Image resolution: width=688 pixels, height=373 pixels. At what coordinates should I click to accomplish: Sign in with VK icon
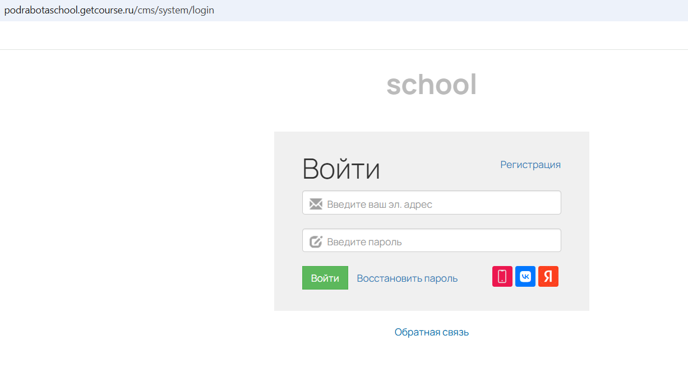pyautogui.click(x=525, y=277)
